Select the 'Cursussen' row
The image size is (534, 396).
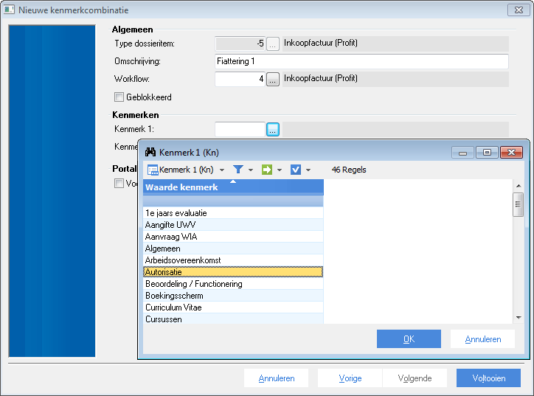(233, 319)
